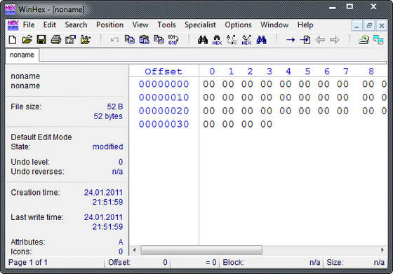Click the Offset column header
Screen dimensions: 393x274
click(164, 71)
